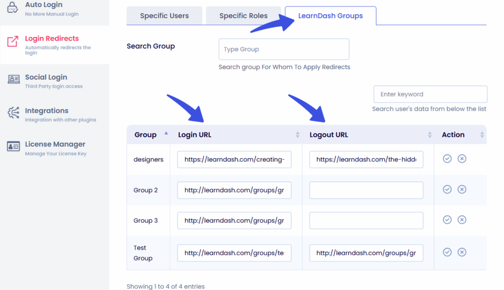Screen dimensions: 504x290
Task: Delete the designers row with X icon
Action: tap(462, 159)
